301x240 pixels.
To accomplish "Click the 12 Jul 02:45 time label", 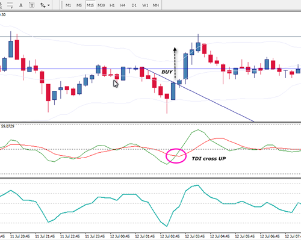I will tap(170, 236).
